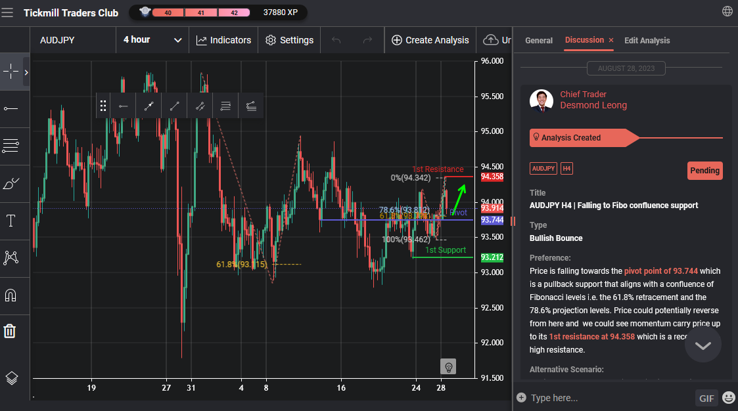The height and width of the screenshot is (411, 738).
Task: Open the GIF picker
Action: point(706,399)
